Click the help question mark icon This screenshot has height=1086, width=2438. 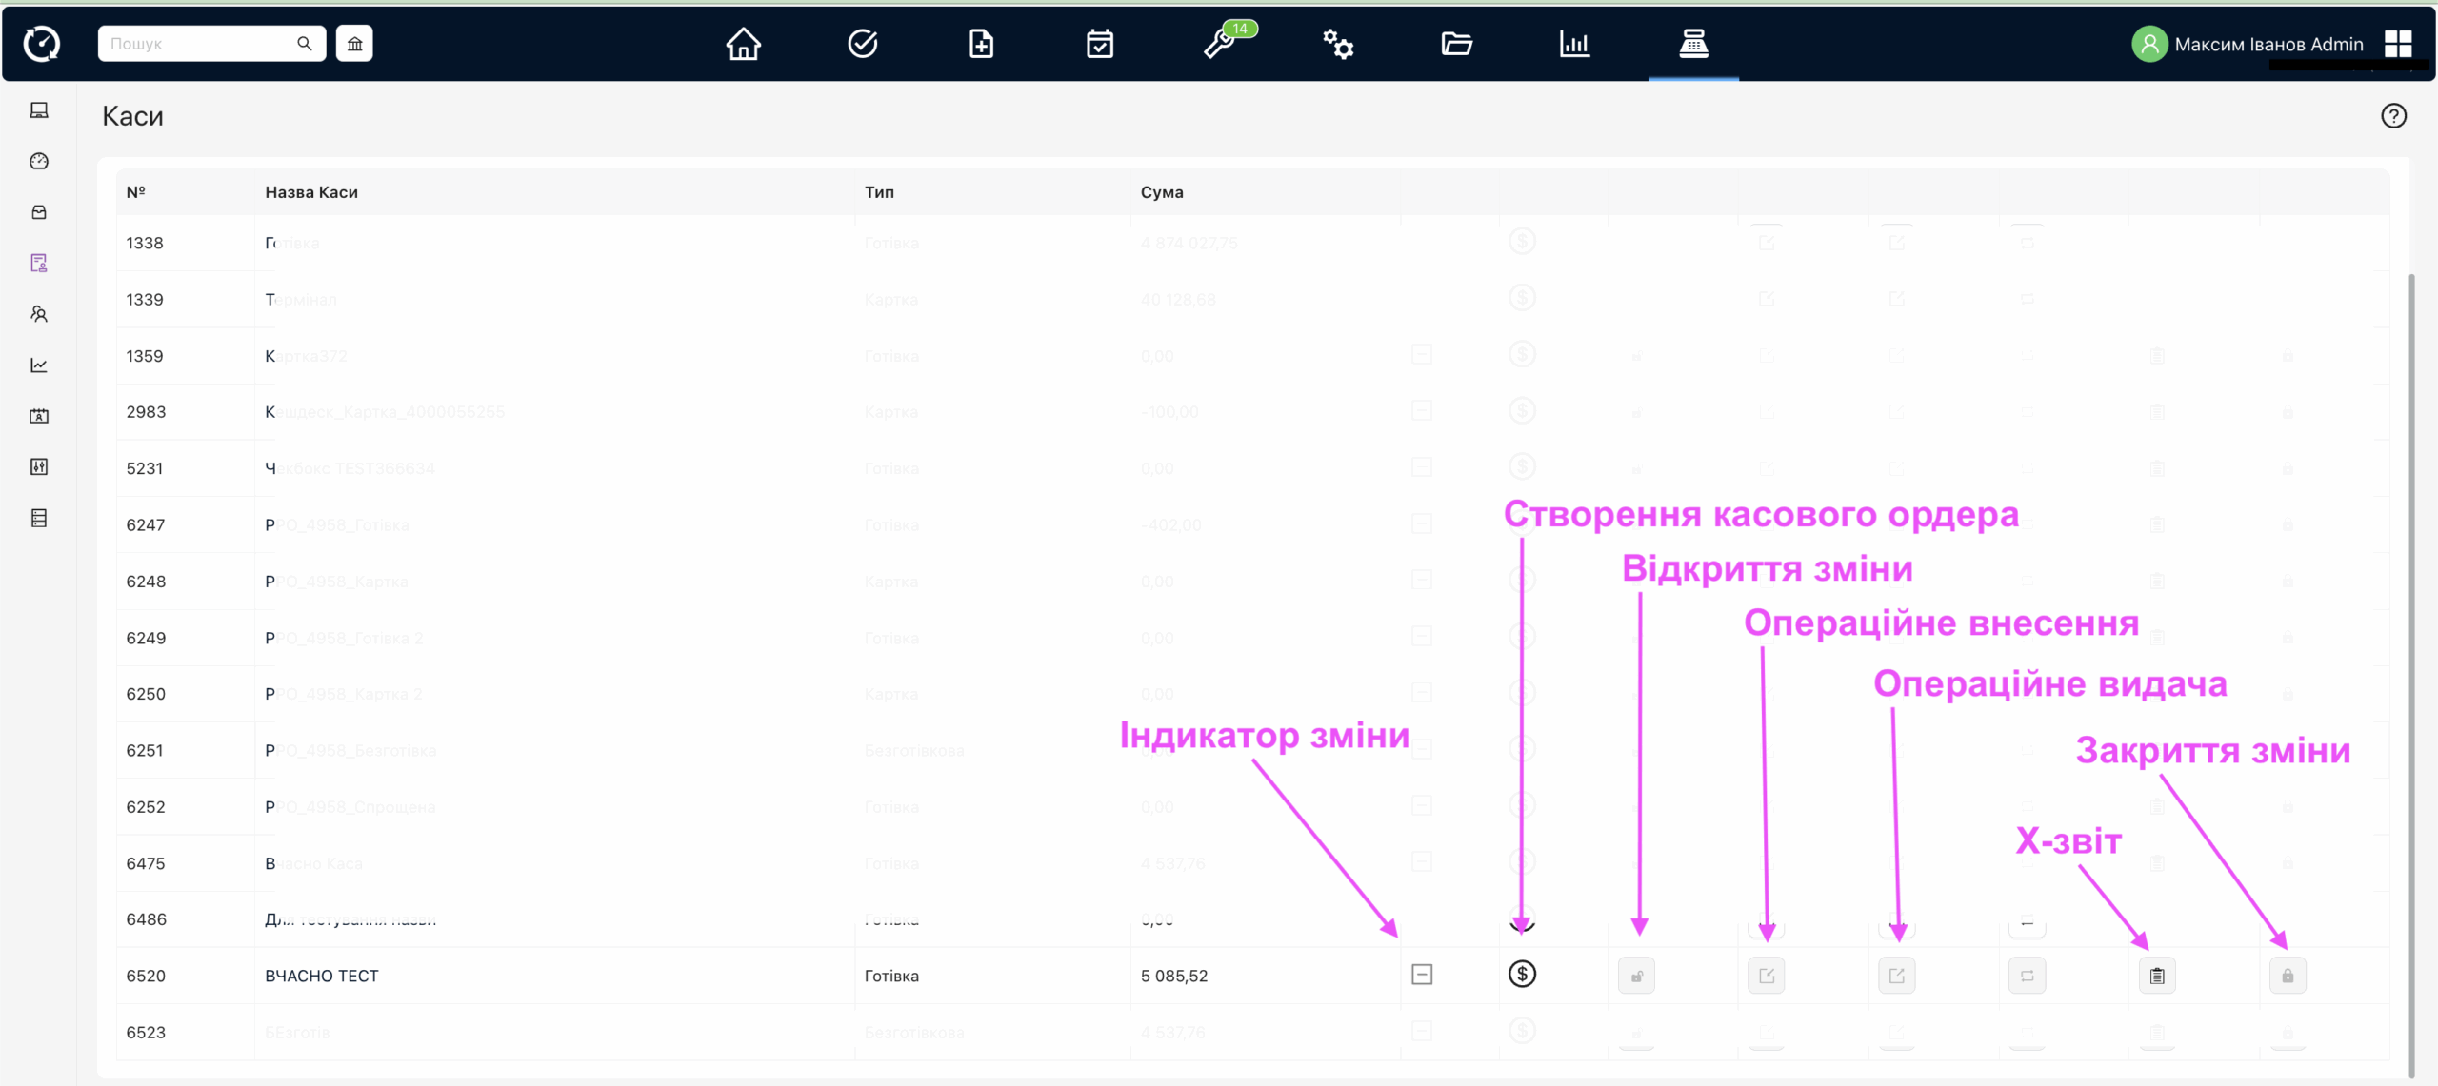coord(2393,116)
